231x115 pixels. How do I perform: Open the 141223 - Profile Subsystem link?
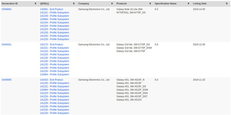[x=55, y=93]
